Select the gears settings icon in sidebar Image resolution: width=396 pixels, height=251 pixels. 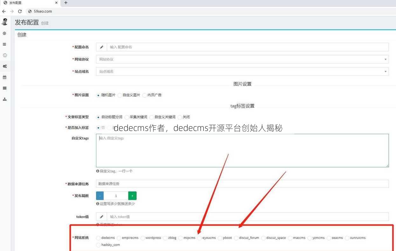[4, 66]
